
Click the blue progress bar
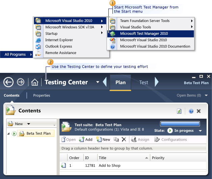(x=180, y=124)
